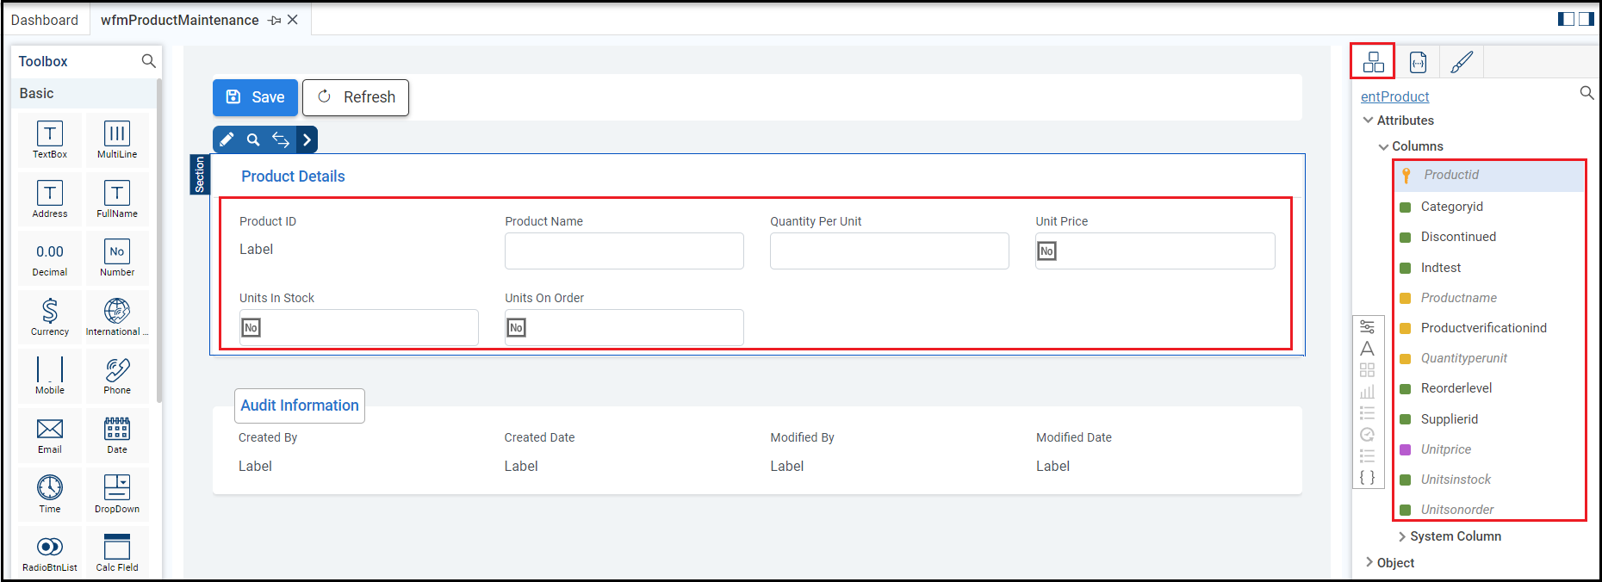Click the section edit pencil icon

point(227,139)
